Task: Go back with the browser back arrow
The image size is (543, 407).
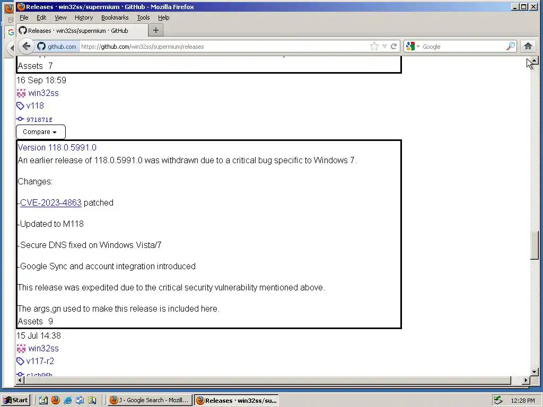Action: [x=27, y=46]
